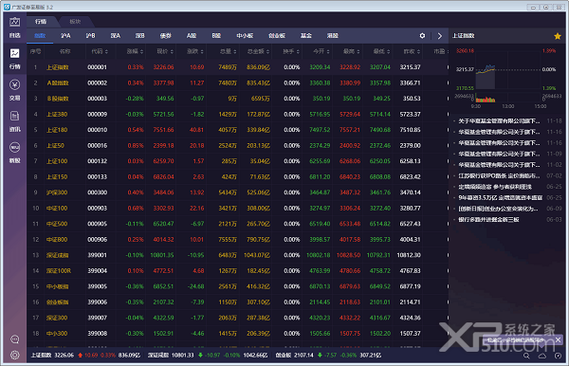
Task: Open the 新股 new stocks sidebar icon
Action: pos(15,153)
